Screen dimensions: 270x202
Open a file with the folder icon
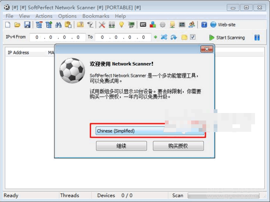17,25
